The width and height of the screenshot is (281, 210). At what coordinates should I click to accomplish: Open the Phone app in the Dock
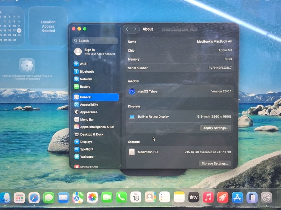coord(121,197)
